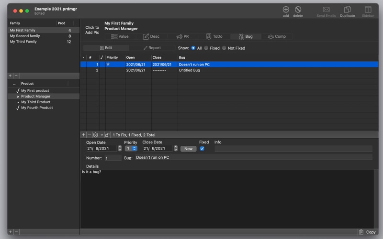Select the Not Fixed radio button
Image resolution: width=383 pixels, height=239 pixels.
tap(224, 48)
